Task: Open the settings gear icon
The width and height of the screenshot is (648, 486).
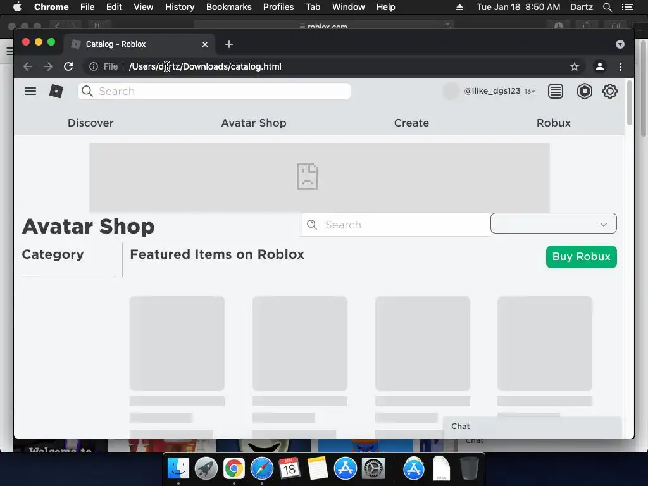Action: 610,91
